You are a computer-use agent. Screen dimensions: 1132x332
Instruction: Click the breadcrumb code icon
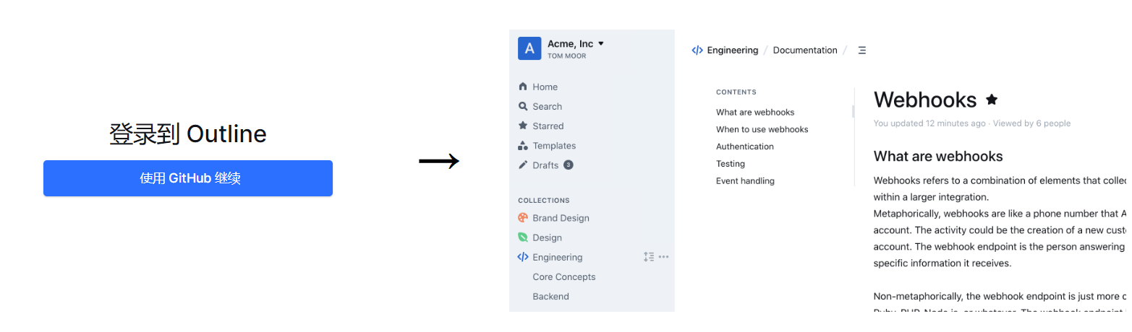pyautogui.click(x=697, y=51)
